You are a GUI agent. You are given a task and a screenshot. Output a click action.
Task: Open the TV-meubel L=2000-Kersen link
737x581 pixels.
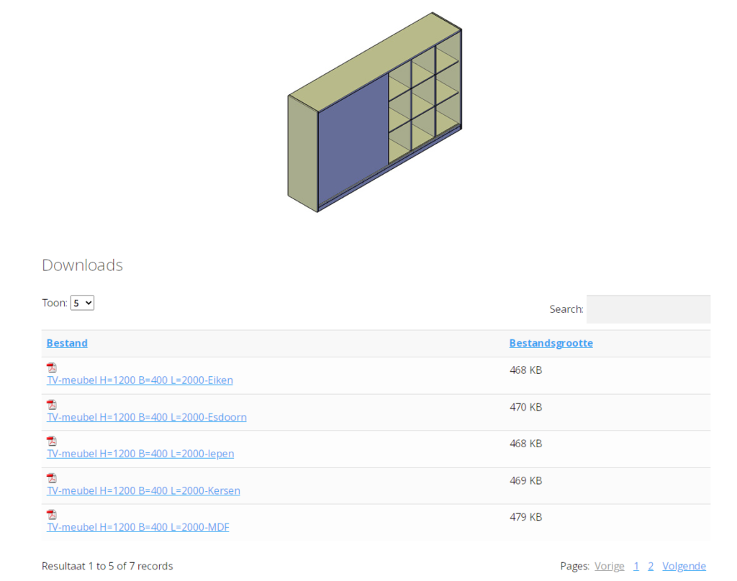pos(143,490)
